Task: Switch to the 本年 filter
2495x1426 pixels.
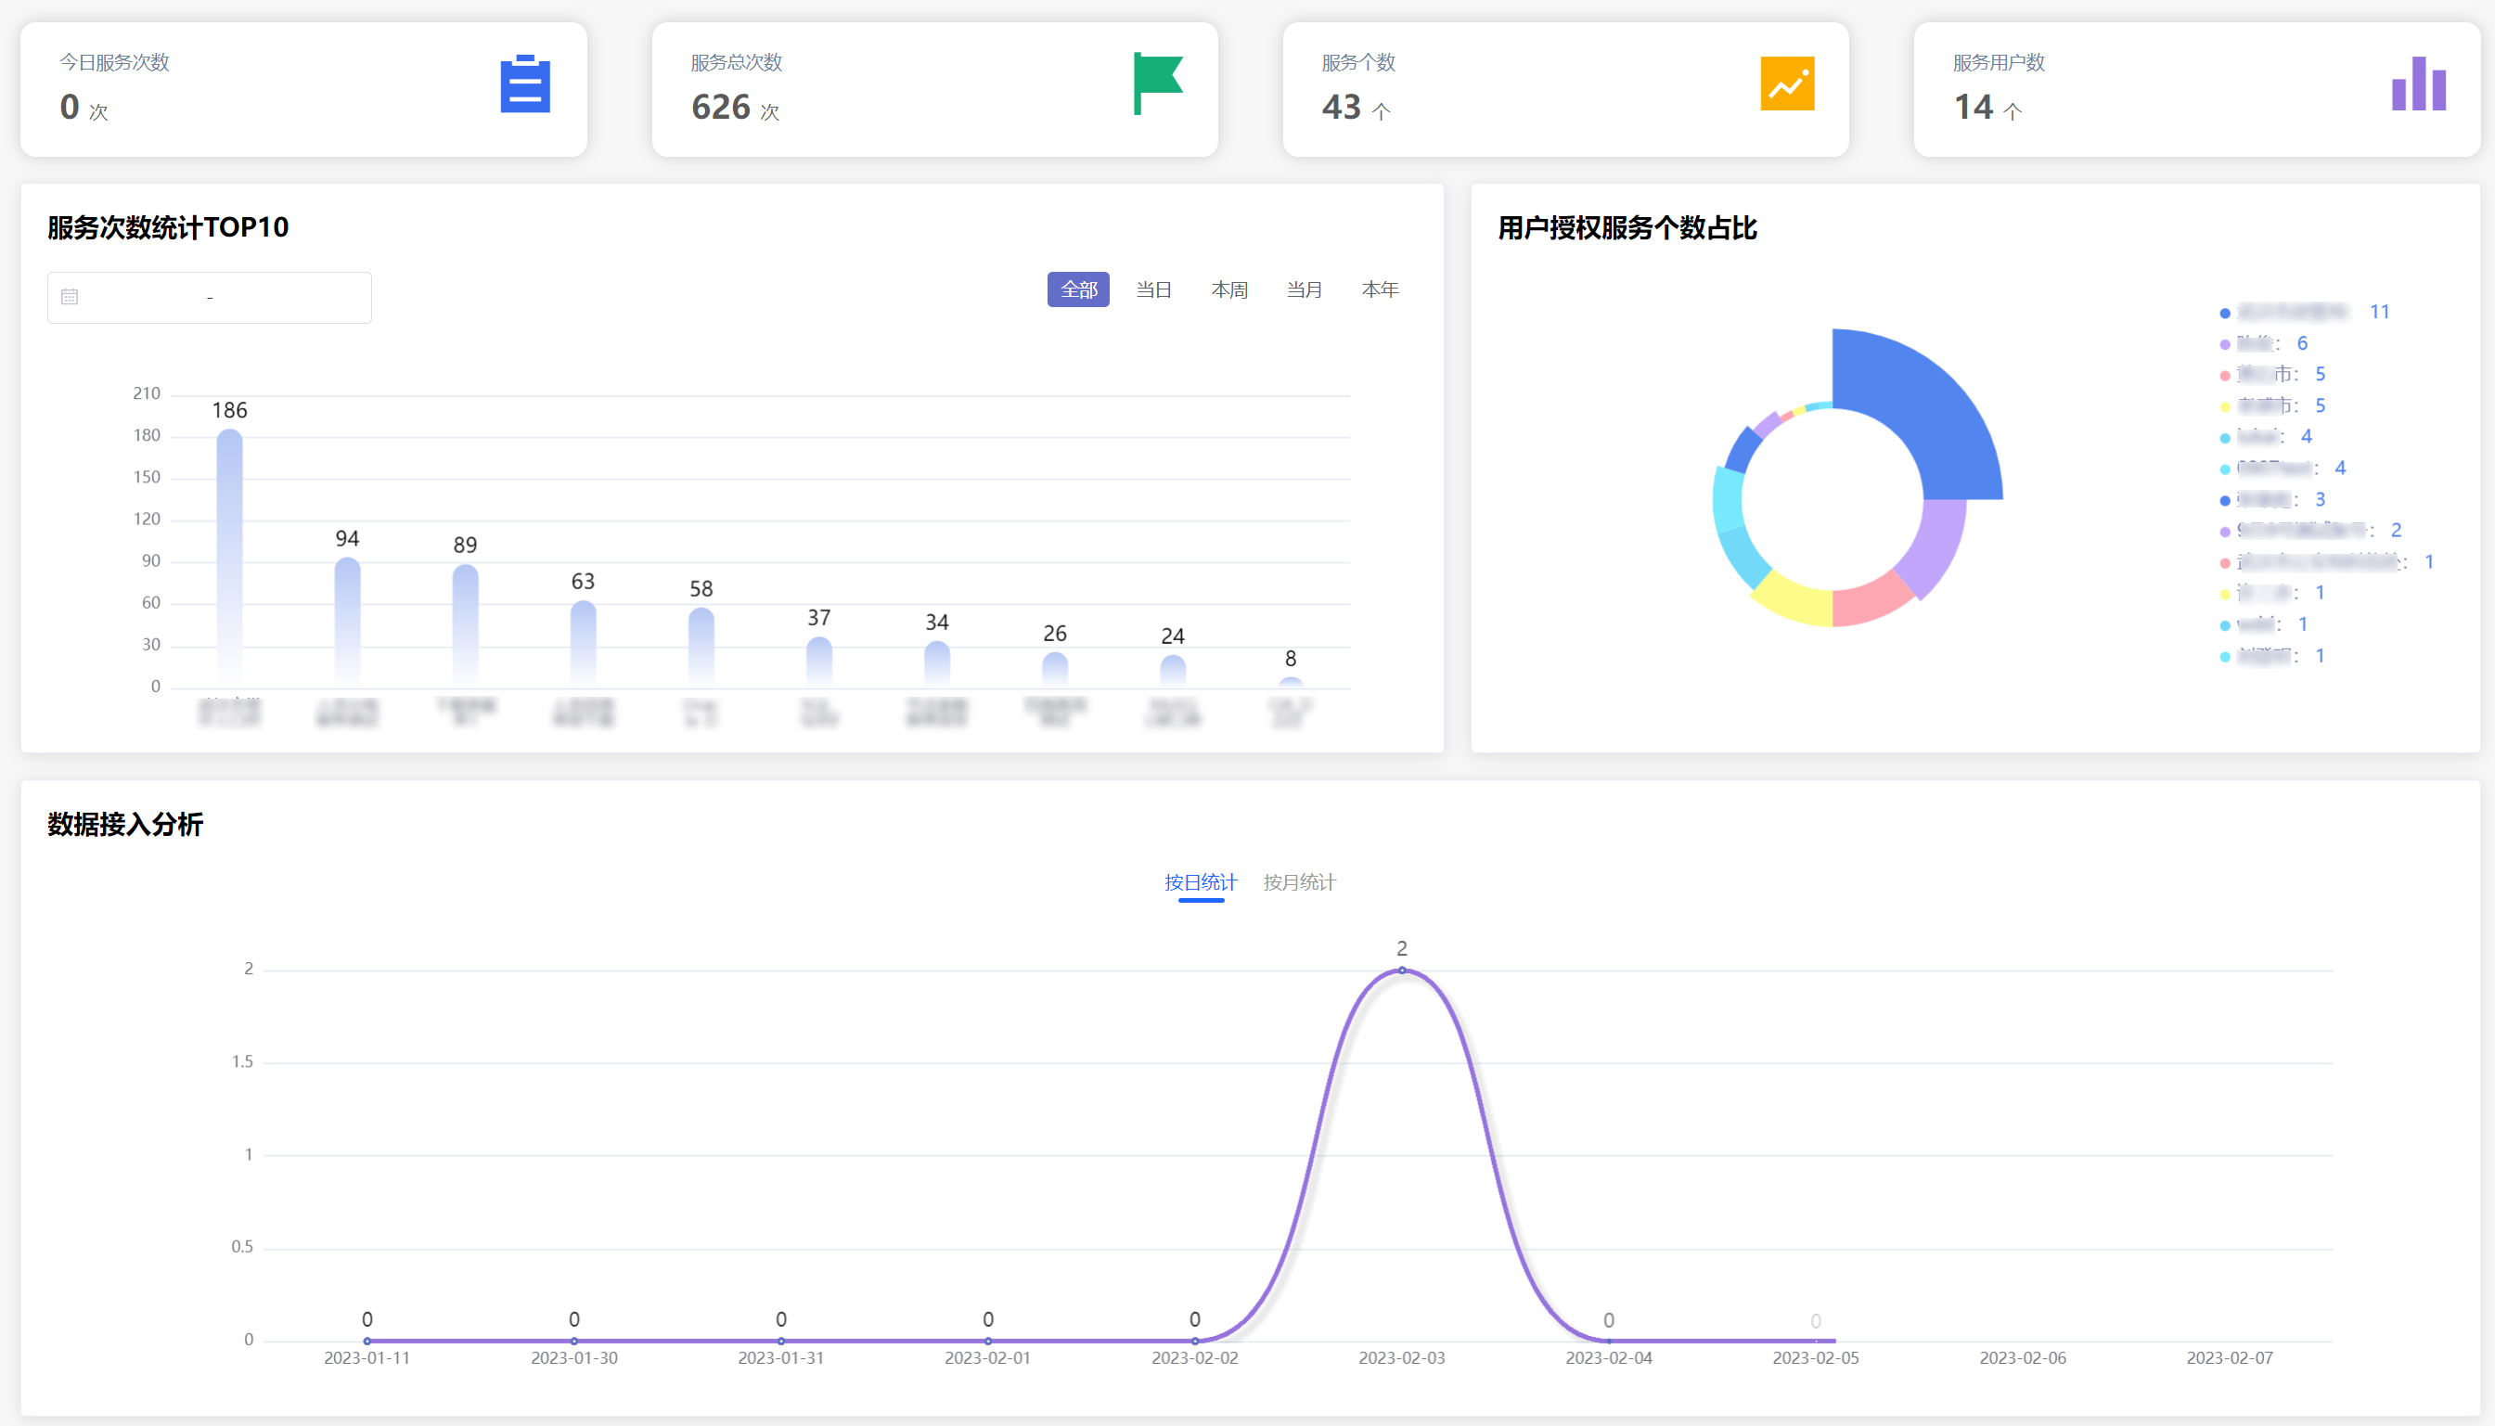Action: pos(1380,289)
